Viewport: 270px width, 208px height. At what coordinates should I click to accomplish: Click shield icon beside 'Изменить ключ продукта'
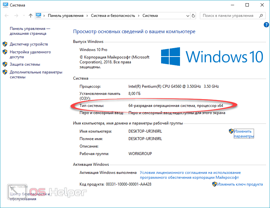(214, 184)
